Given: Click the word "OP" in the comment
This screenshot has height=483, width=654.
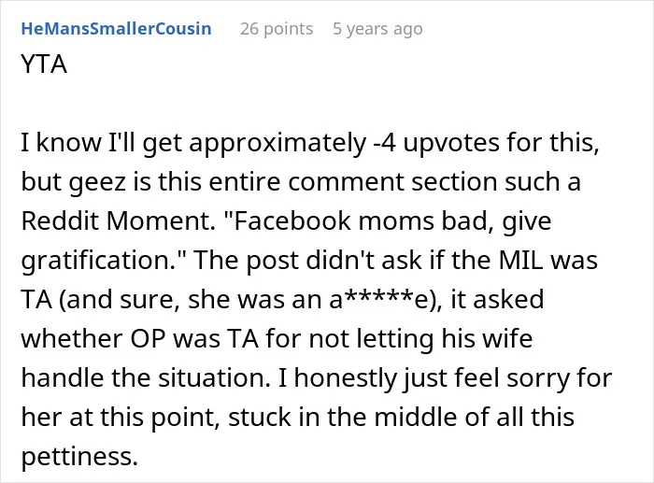Looking at the screenshot, I should click(x=148, y=339).
